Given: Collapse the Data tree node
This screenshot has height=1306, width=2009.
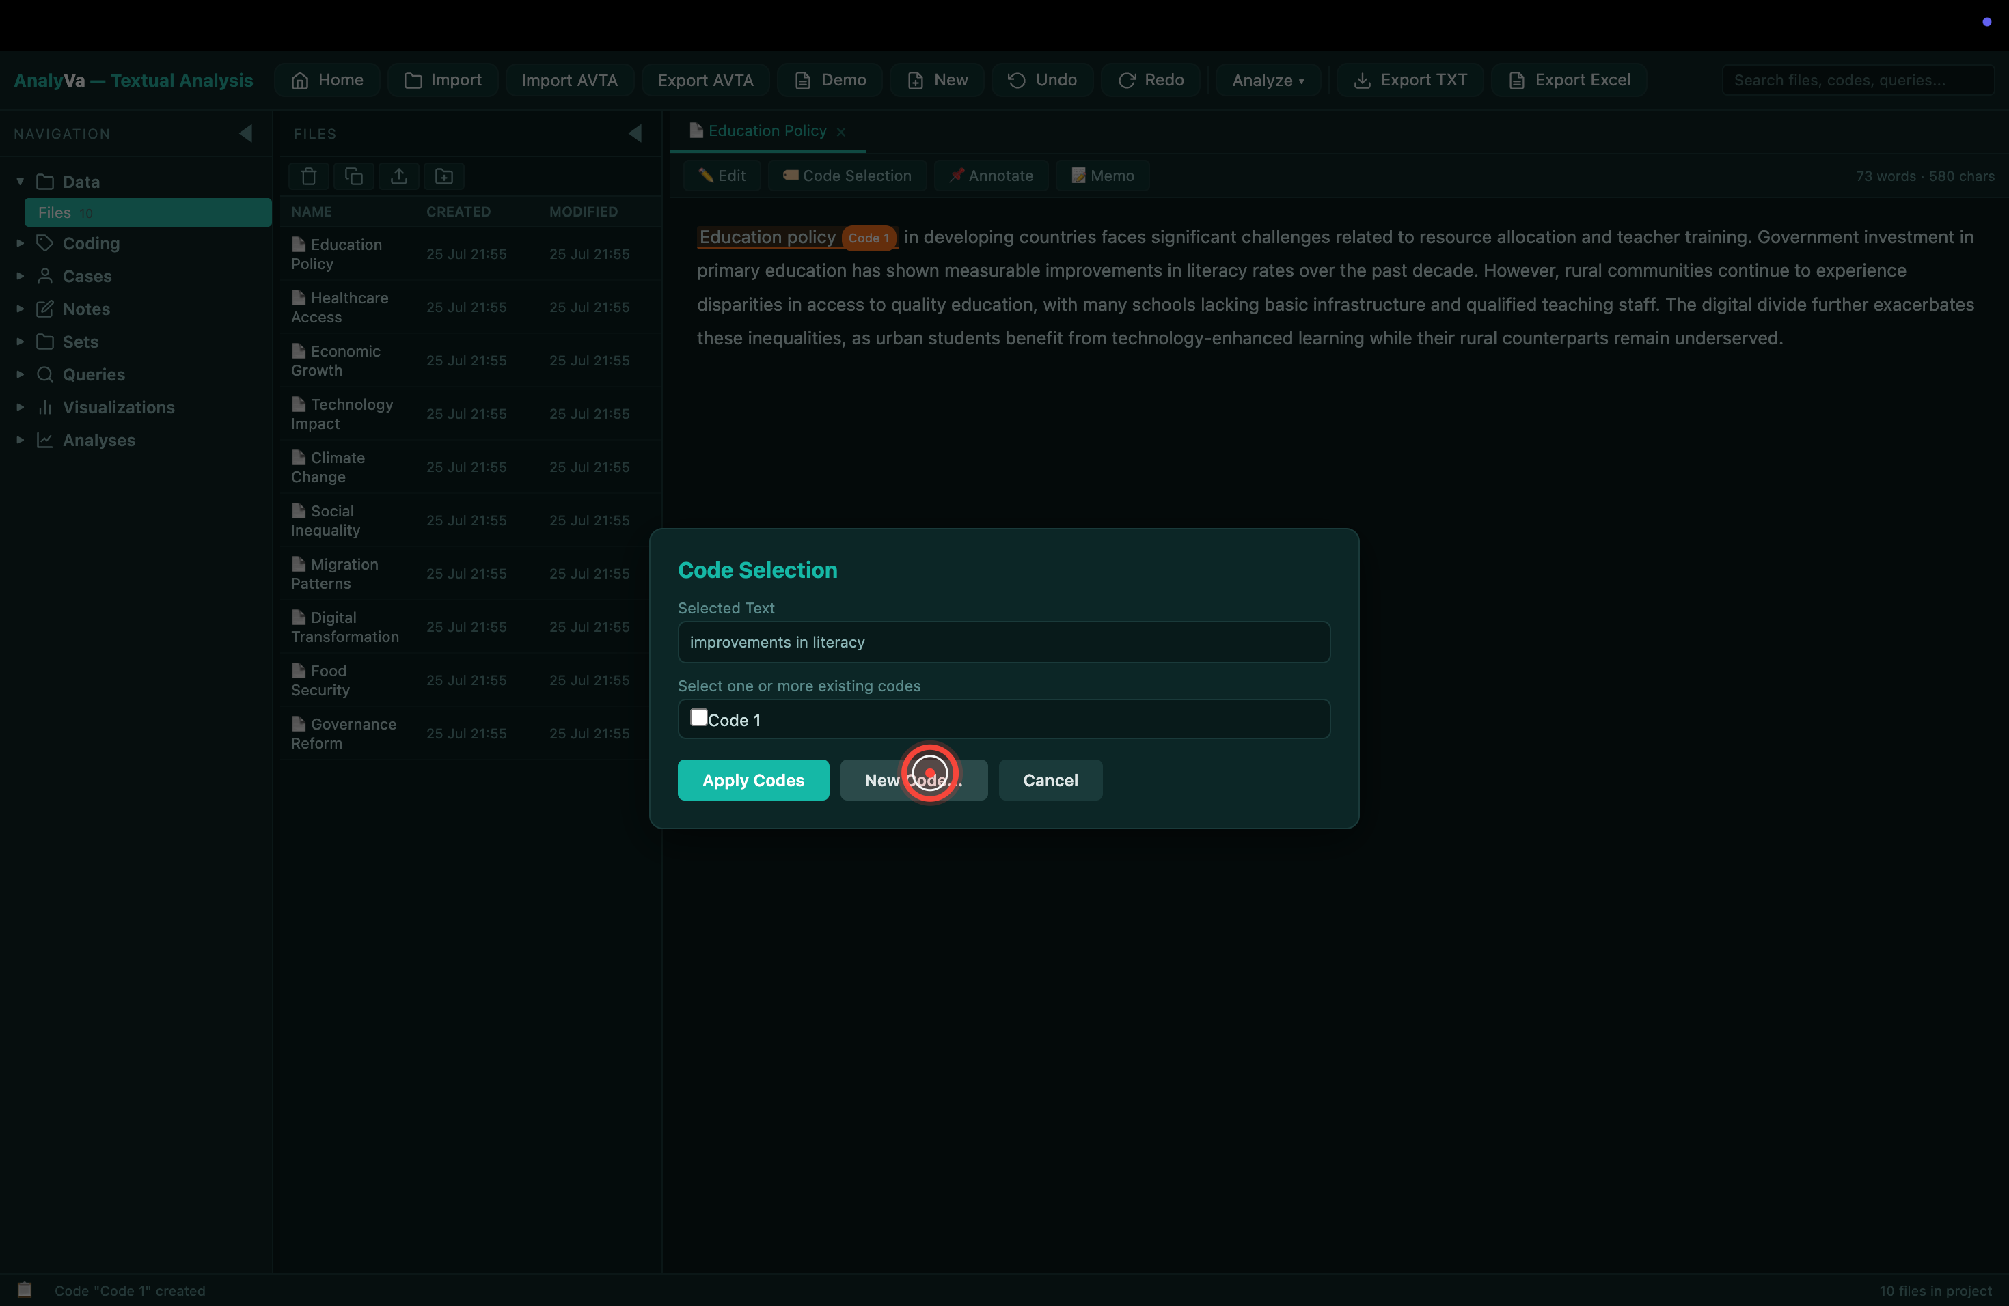Looking at the screenshot, I should [x=20, y=182].
